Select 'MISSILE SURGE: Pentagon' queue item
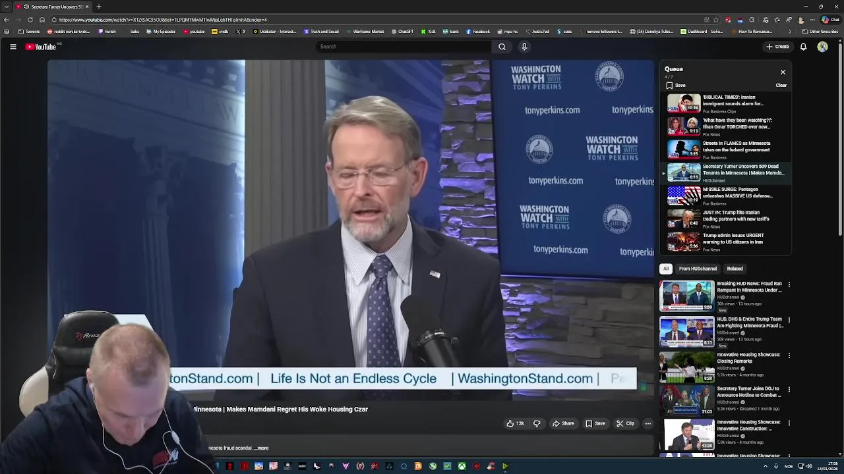844x474 pixels. [725, 196]
